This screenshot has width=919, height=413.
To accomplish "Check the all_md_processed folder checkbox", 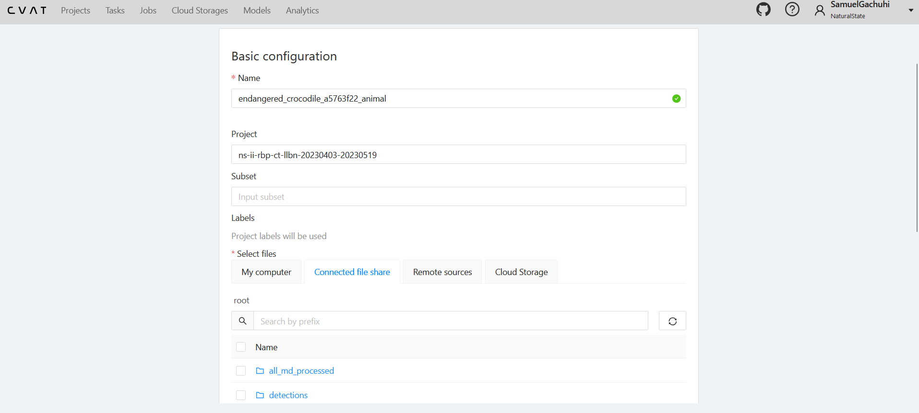I will pyautogui.click(x=241, y=371).
